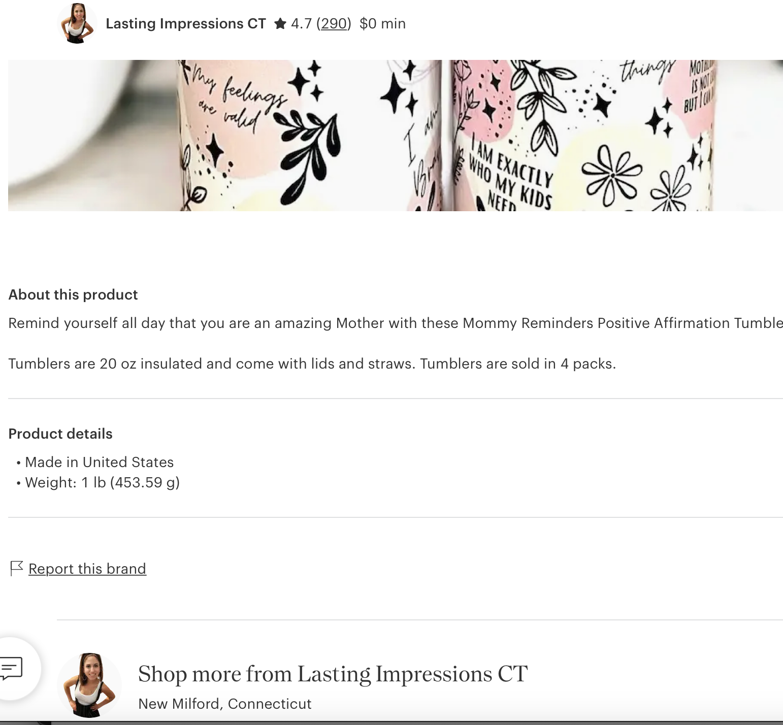Viewport: 783px width, 725px height.
Task: Click the star rating icon
Action: [280, 23]
